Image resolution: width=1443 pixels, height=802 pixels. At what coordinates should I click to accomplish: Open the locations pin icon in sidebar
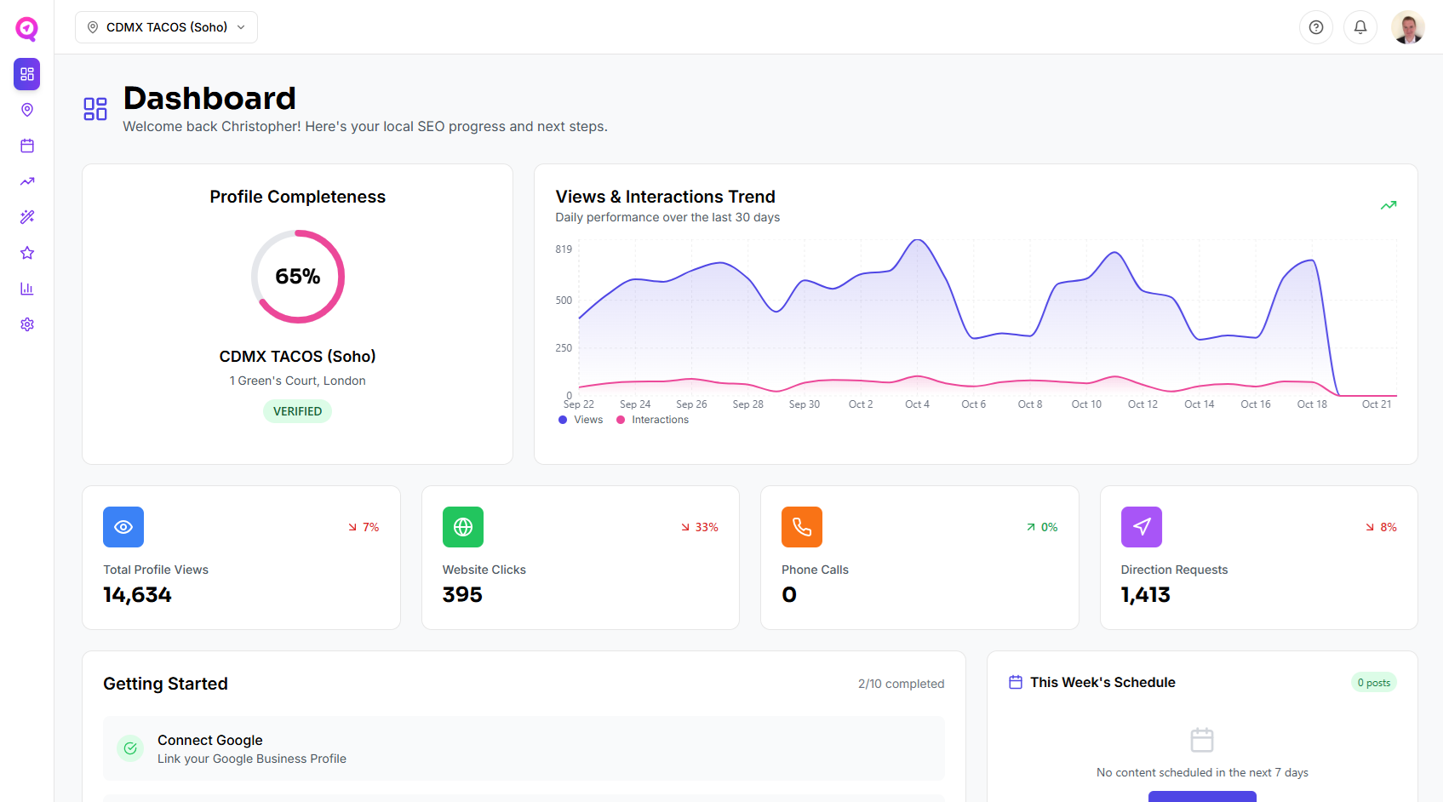tap(26, 110)
